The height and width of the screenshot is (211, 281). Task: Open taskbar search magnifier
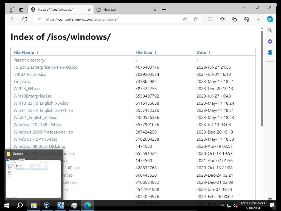(20, 205)
